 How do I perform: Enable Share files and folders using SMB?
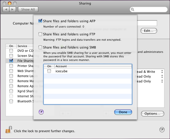40,47
